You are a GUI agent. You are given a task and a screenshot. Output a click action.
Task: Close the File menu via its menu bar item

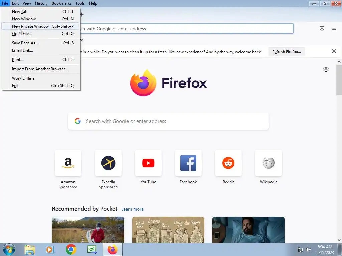[x=5, y=3]
